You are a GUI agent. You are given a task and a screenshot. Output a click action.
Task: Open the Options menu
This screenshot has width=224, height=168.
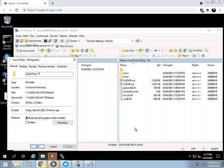point(64,36)
